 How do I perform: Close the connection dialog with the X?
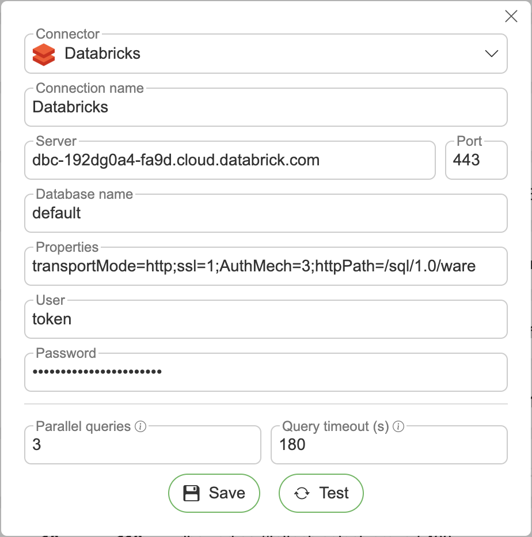511,16
